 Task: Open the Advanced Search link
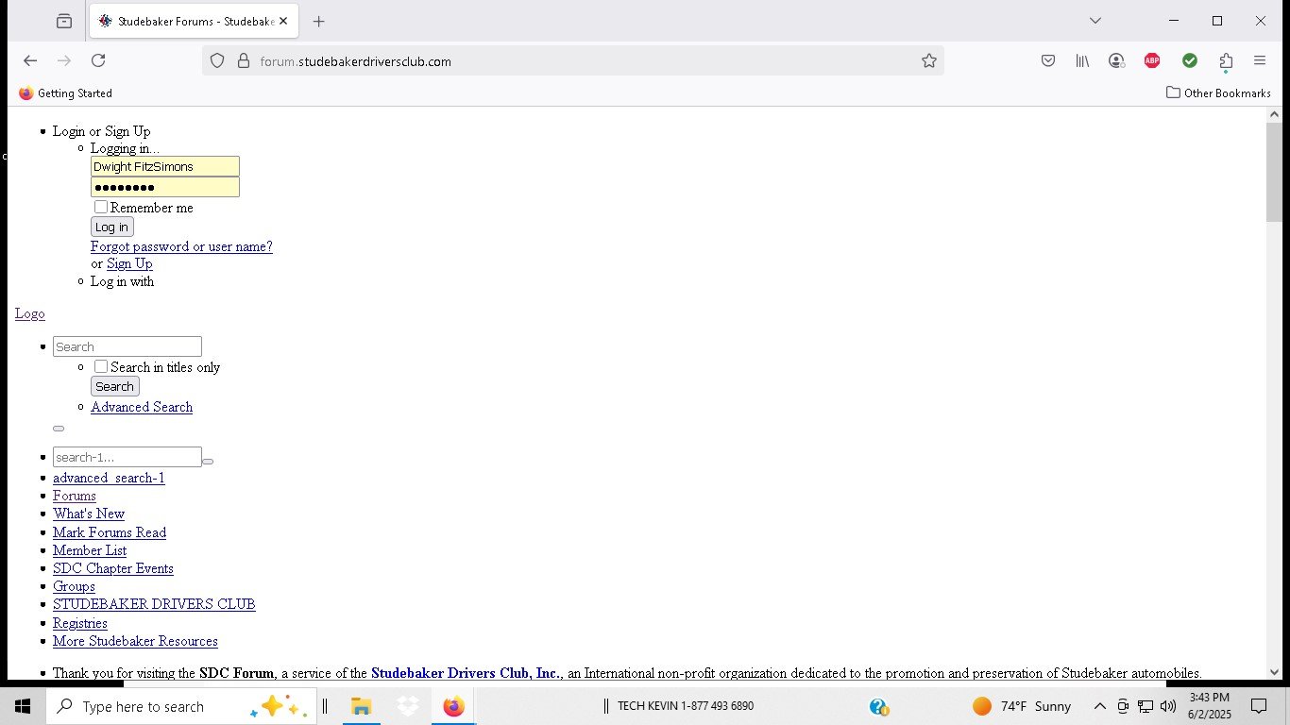(x=142, y=407)
